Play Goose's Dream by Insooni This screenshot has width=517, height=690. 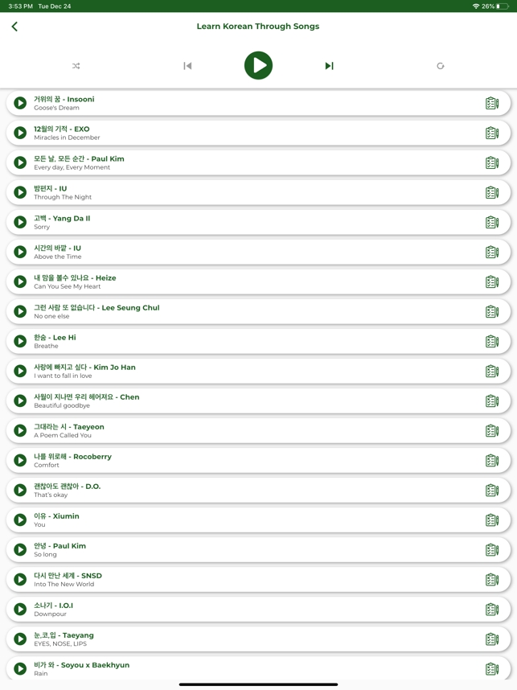pos(20,103)
